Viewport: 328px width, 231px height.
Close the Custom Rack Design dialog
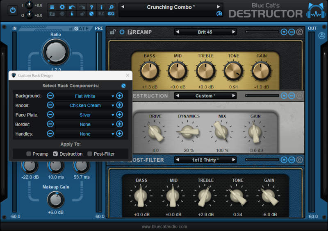128,75
